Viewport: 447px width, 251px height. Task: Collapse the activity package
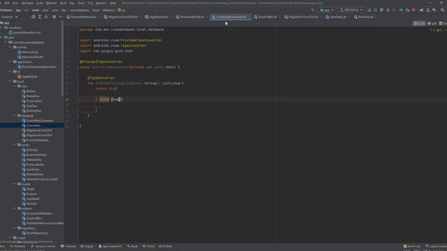coord(10,47)
